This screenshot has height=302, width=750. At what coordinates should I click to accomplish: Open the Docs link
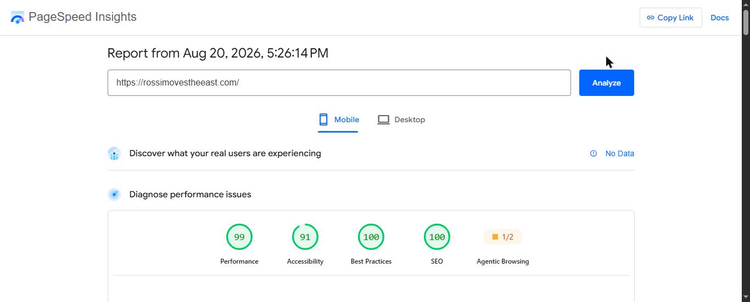coord(719,18)
